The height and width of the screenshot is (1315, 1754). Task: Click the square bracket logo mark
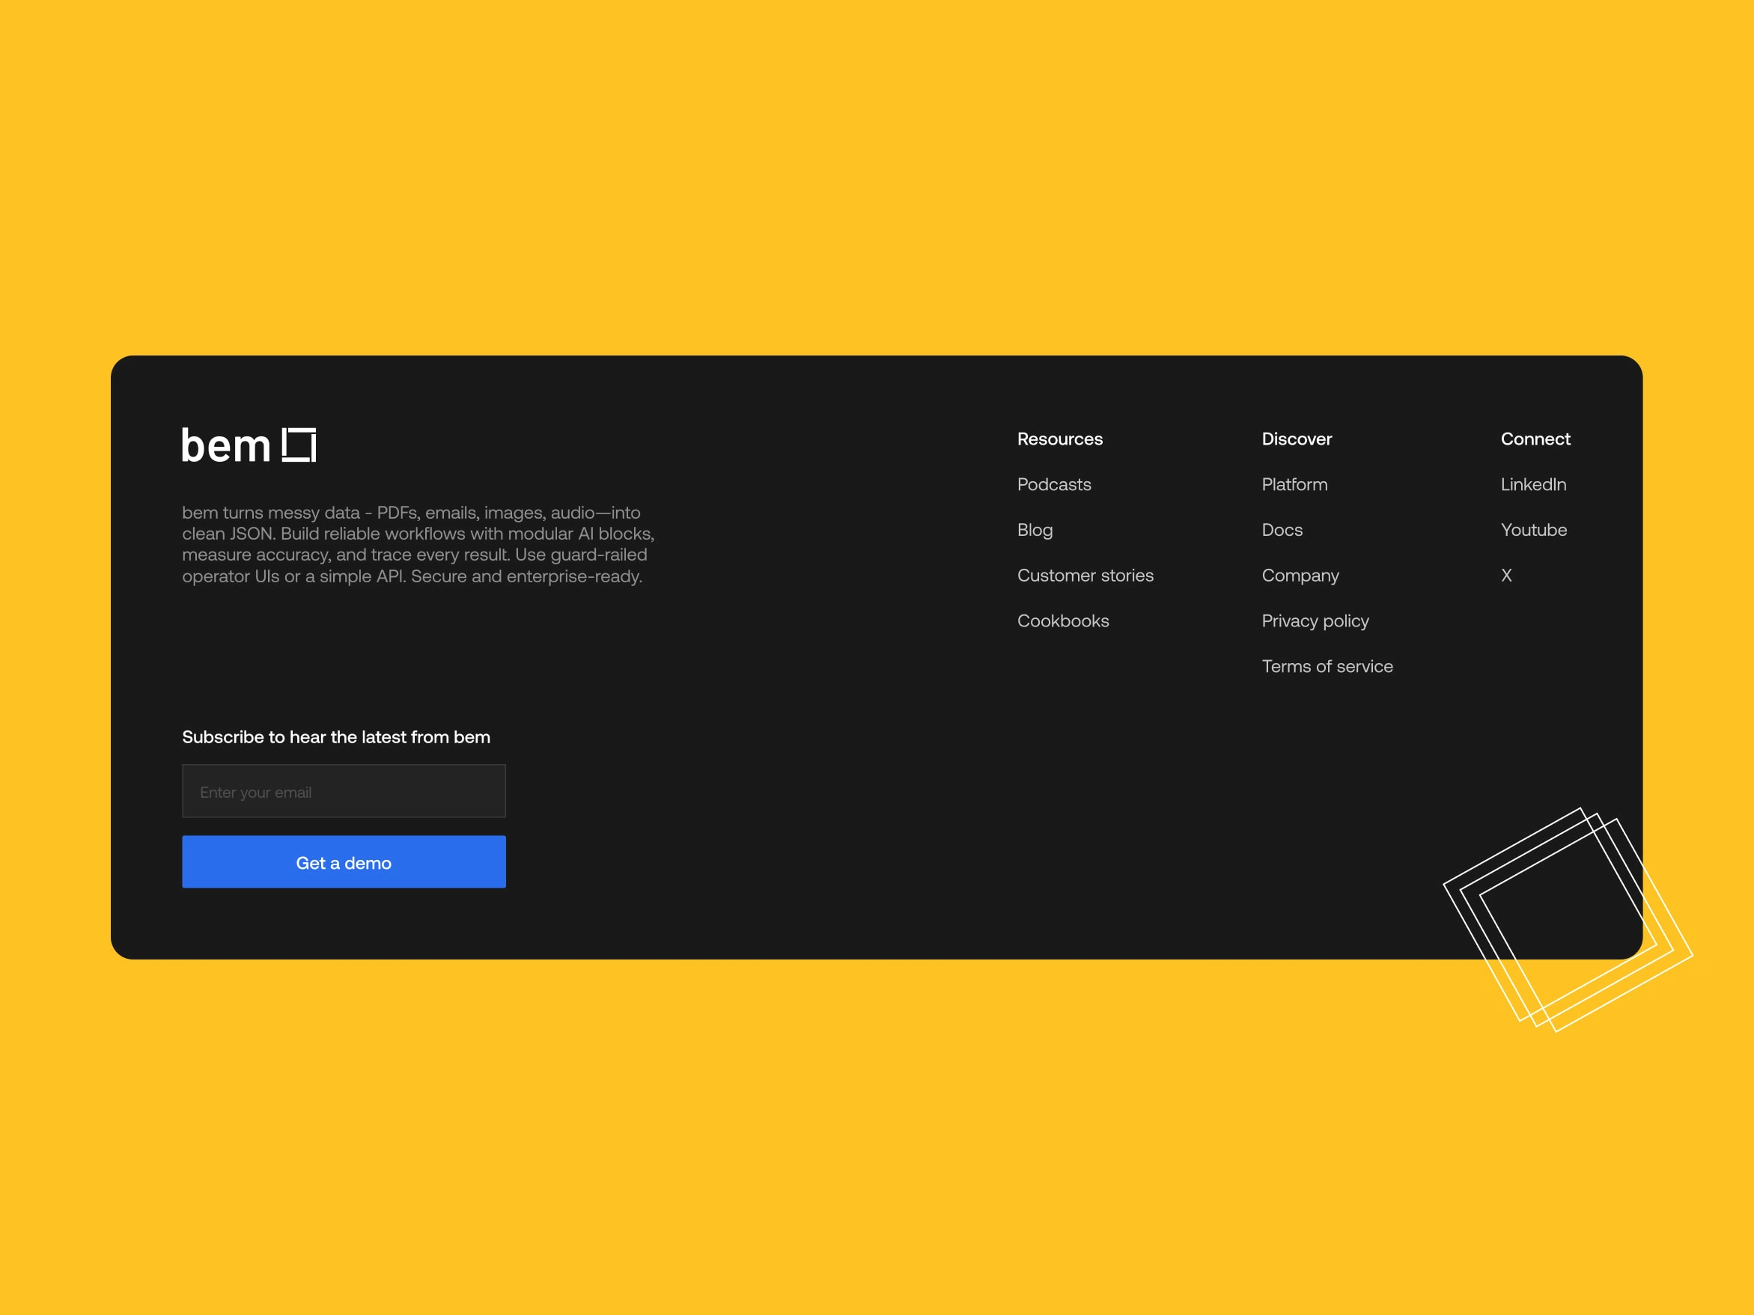pyautogui.click(x=299, y=445)
